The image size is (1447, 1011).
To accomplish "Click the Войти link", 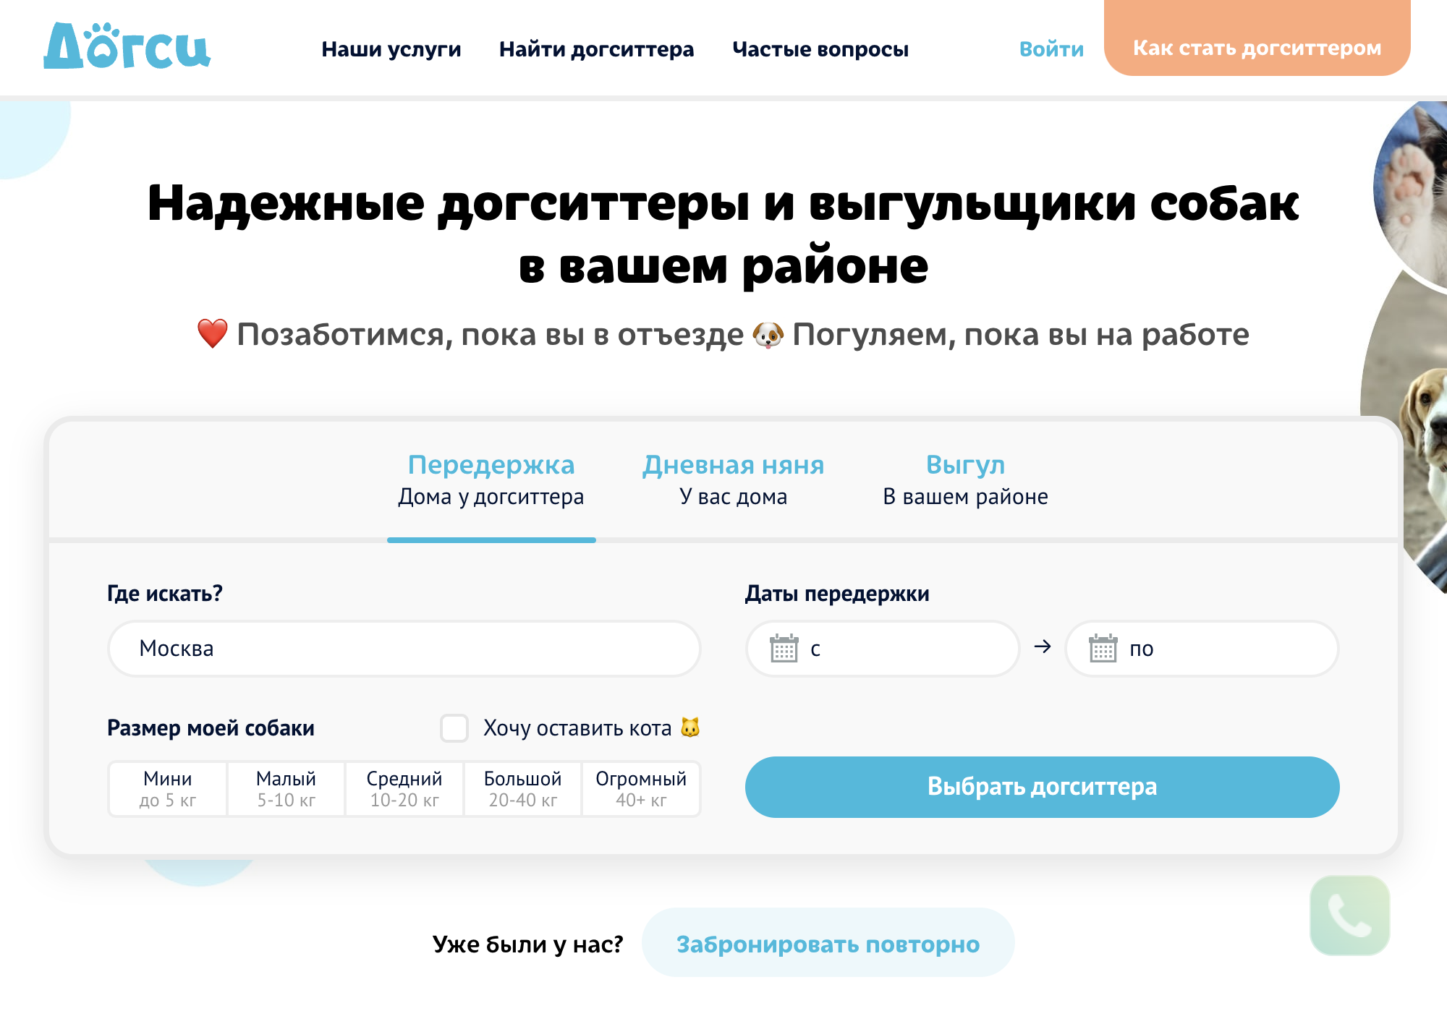I will tap(1051, 49).
